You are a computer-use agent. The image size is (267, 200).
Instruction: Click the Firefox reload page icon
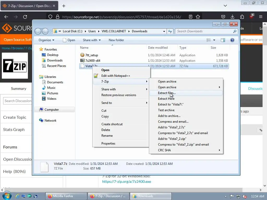tap(25, 17)
